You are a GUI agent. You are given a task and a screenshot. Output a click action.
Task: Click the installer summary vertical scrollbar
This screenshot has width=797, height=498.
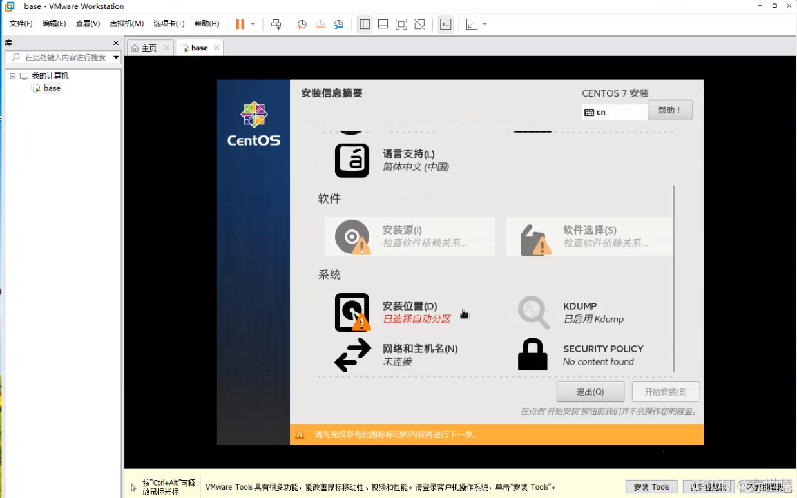pos(673,278)
